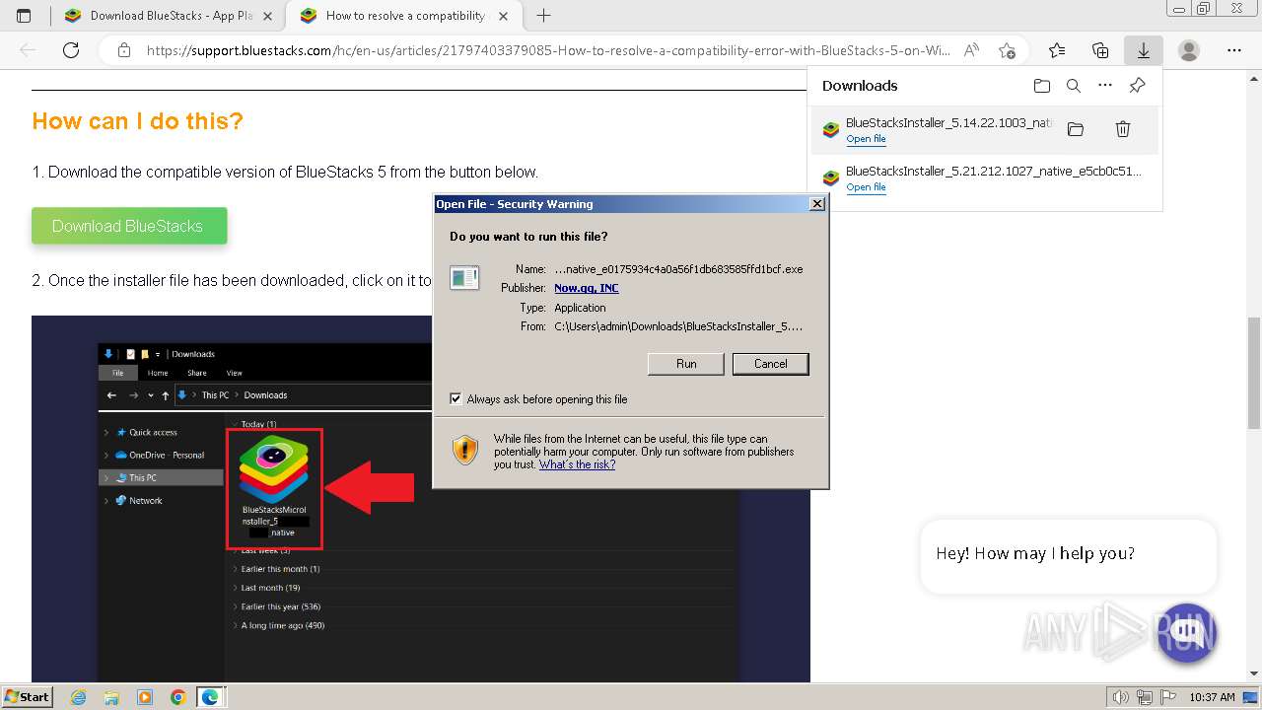Screen dimensions: 1262x710
Task: Open the browser profile avatar
Action: [1189, 50]
